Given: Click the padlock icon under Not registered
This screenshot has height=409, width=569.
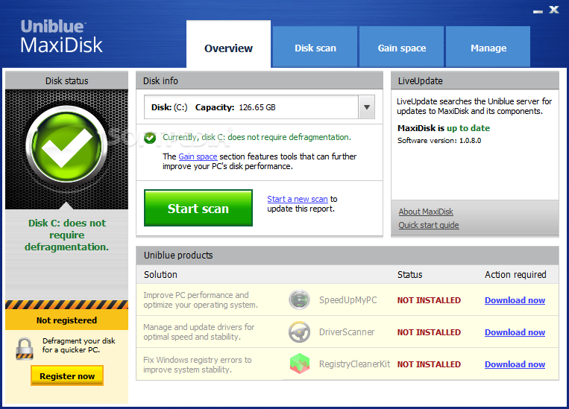Looking at the screenshot, I should 25,349.
